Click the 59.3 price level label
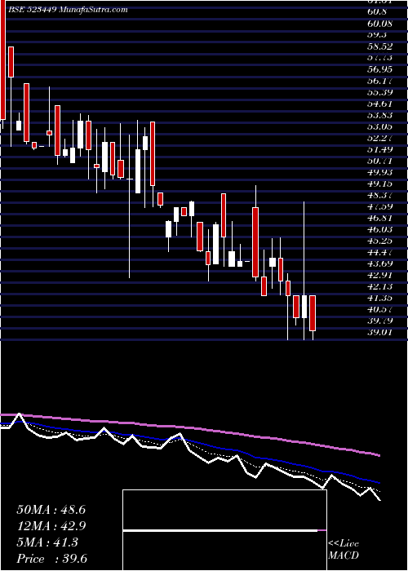This screenshot has width=408, height=571. click(x=378, y=35)
